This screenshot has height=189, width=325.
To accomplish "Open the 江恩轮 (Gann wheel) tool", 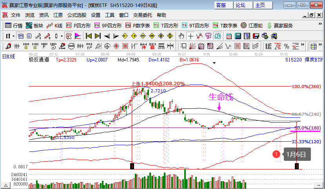I will pyautogui.click(x=252, y=25).
